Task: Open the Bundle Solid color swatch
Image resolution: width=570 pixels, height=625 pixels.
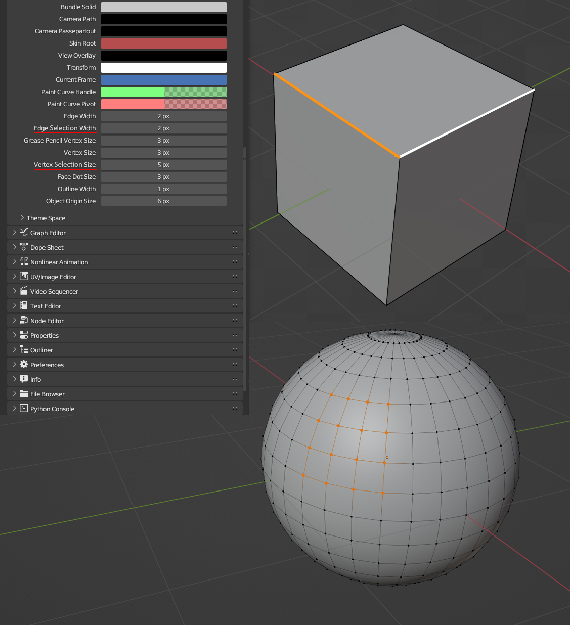Action: tap(164, 7)
